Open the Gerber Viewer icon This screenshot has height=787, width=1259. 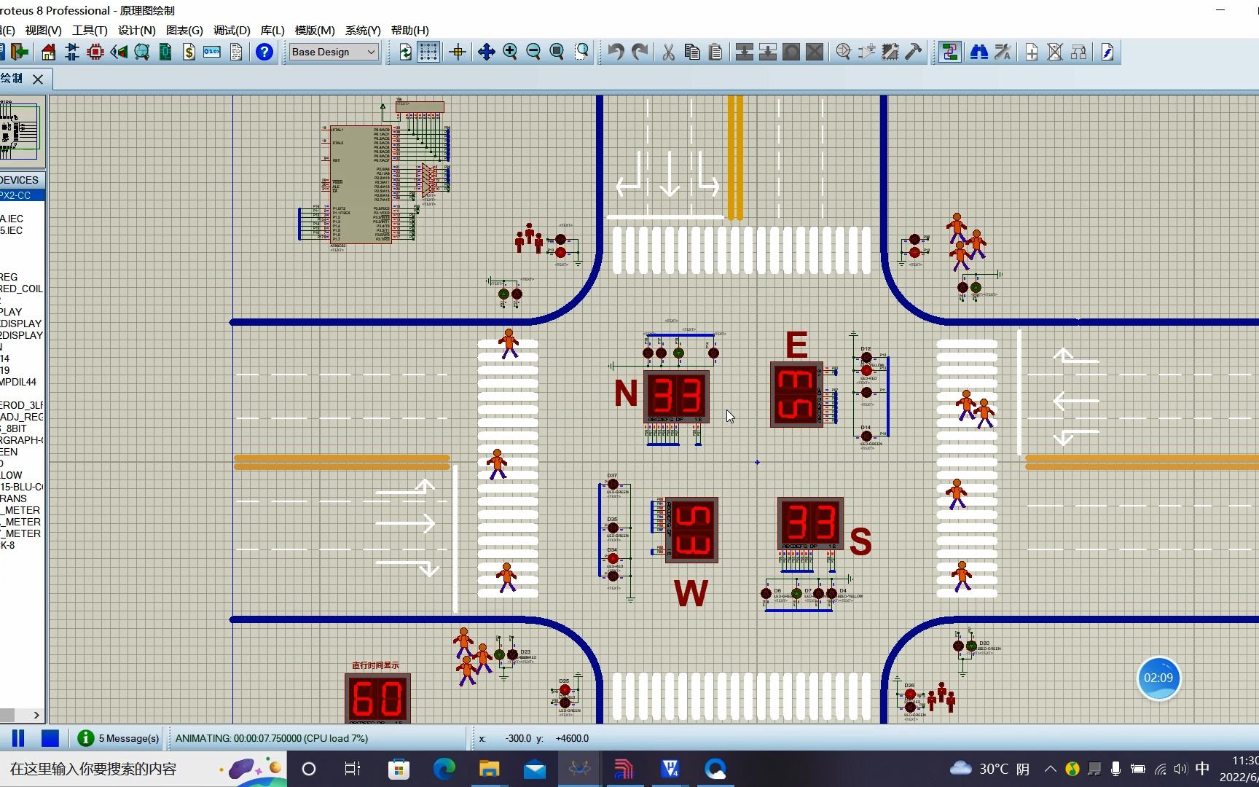[142, 52]
